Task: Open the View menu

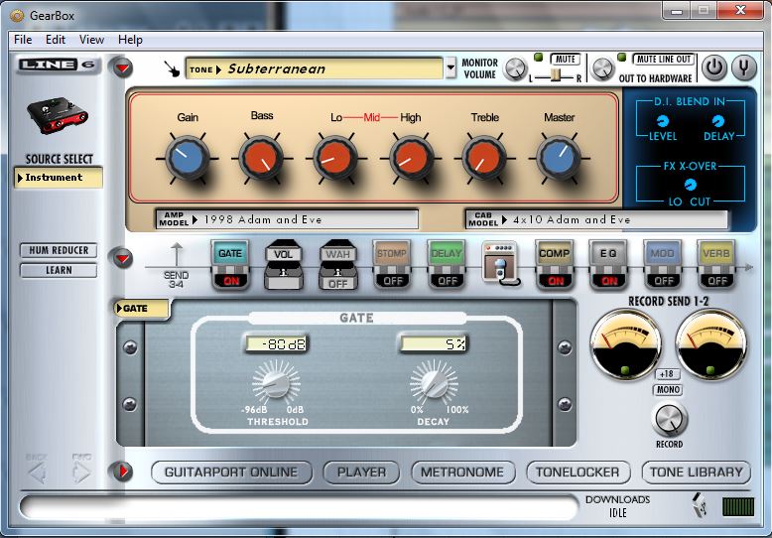Action: [91, 40]
